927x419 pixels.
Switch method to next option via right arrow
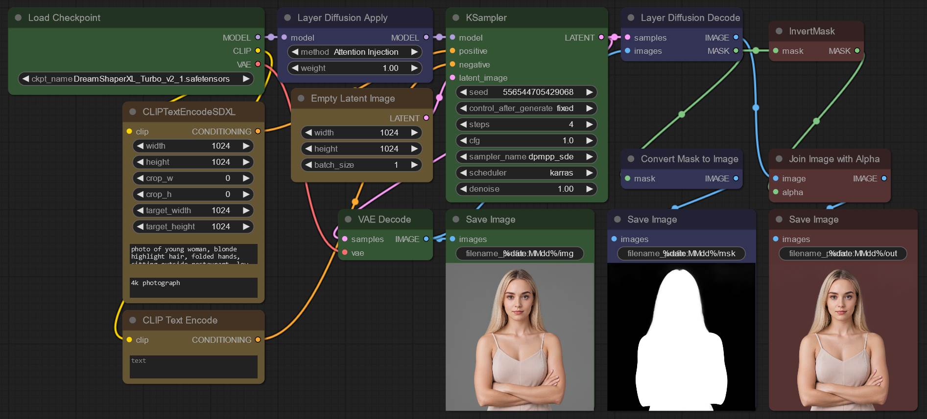(x=414, y=52)
